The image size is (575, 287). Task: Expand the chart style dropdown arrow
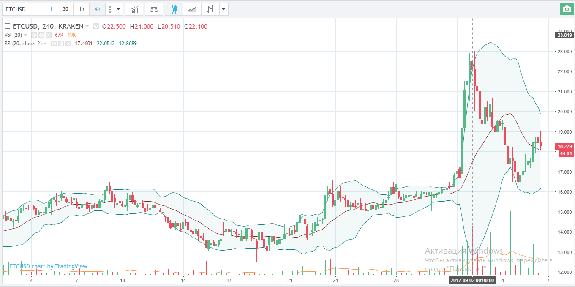click(223, 9)
